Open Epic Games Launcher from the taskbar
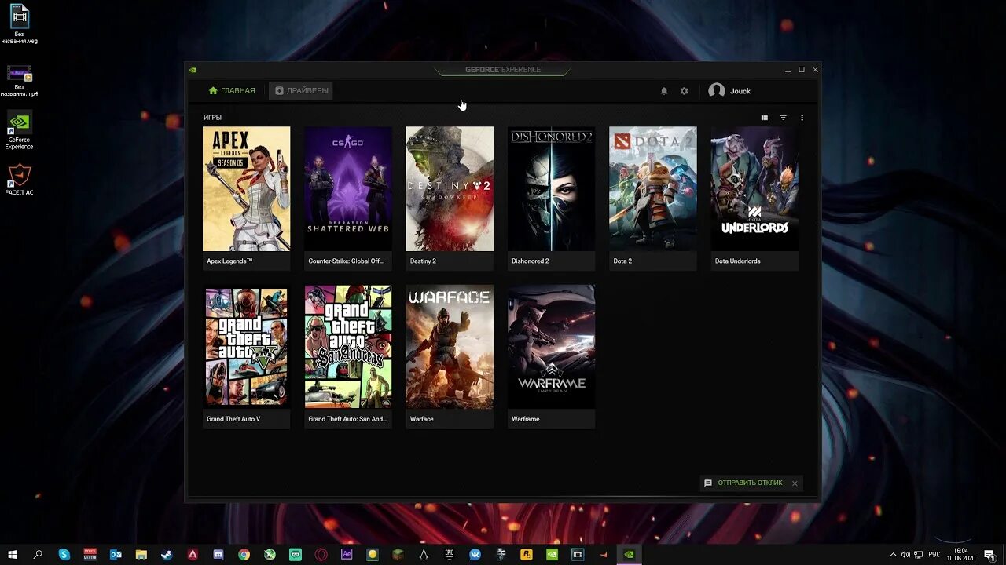 [x=450, y=554]
